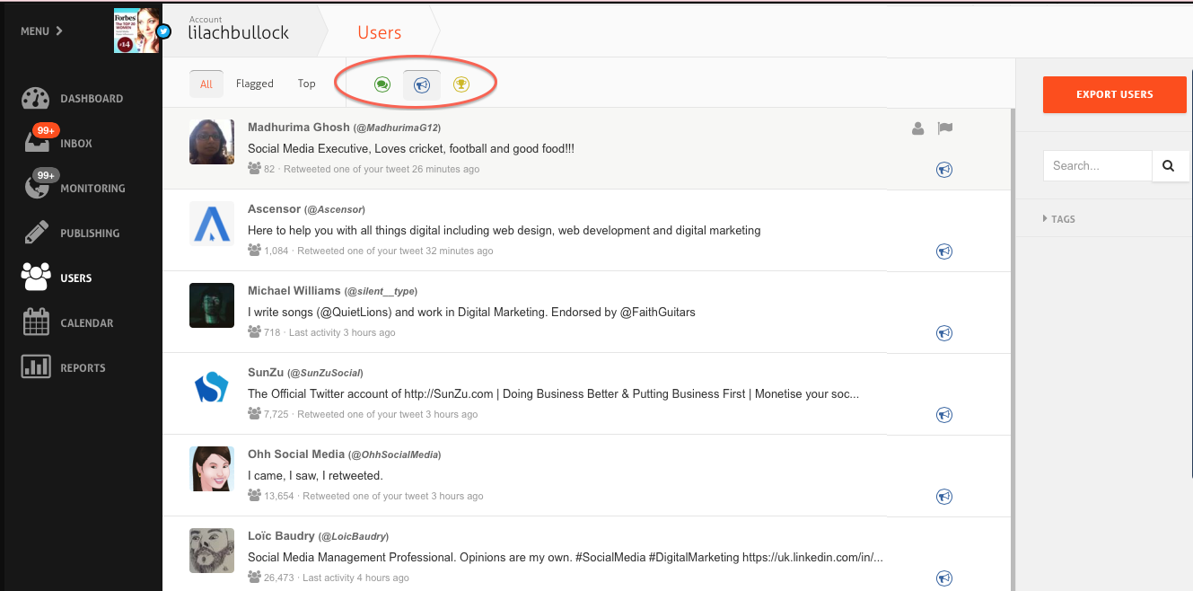1193x591 pixels.
Task: Select the All users filter
Action: 206,84
